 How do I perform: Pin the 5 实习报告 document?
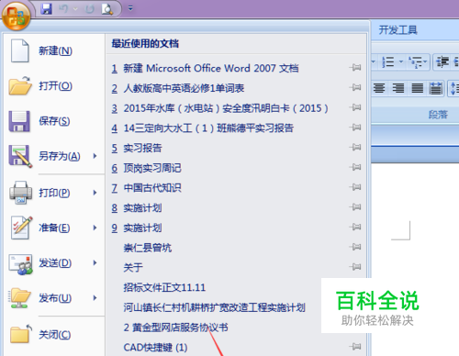coord(355,147)
